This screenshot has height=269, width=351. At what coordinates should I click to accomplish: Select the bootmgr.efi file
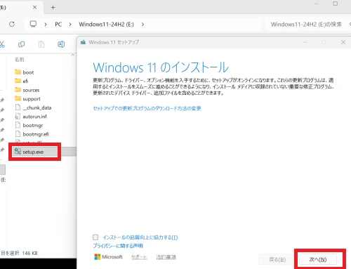(32, 134)
